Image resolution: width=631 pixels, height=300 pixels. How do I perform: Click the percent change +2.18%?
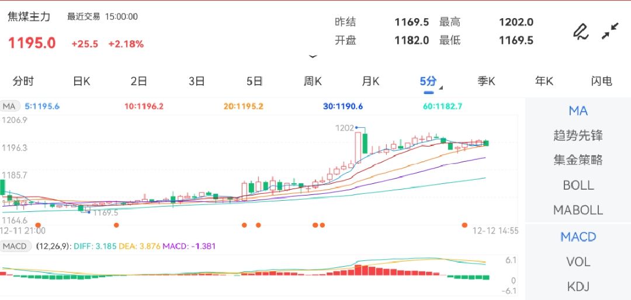[x=126, y=44]
